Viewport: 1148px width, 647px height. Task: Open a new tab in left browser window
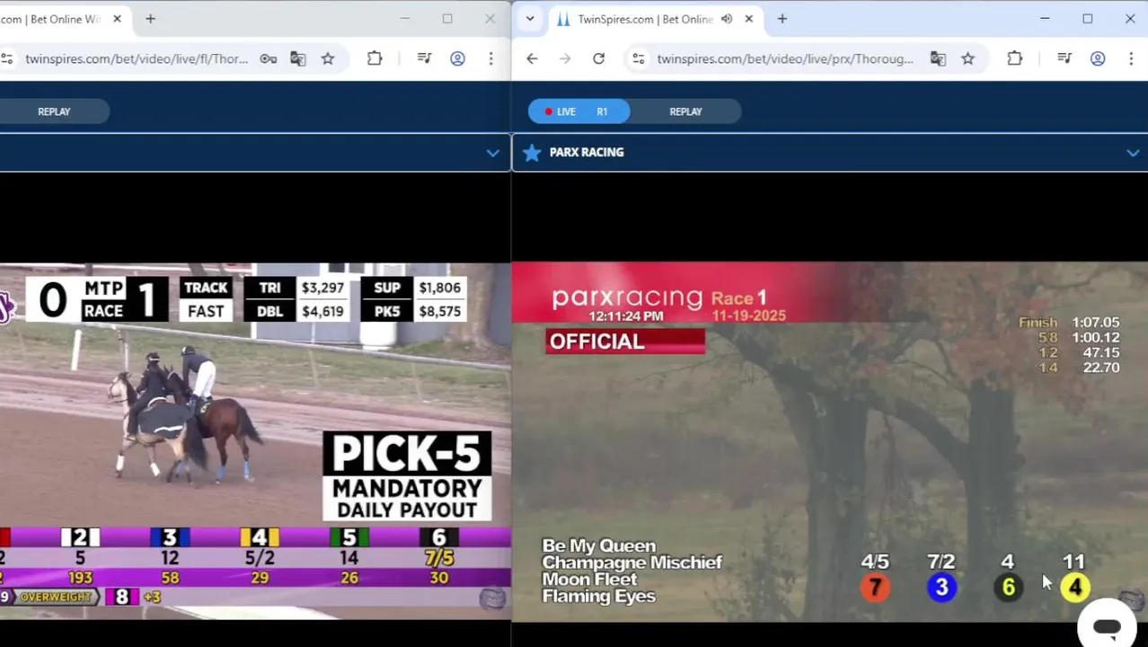[x=150, y=19]
